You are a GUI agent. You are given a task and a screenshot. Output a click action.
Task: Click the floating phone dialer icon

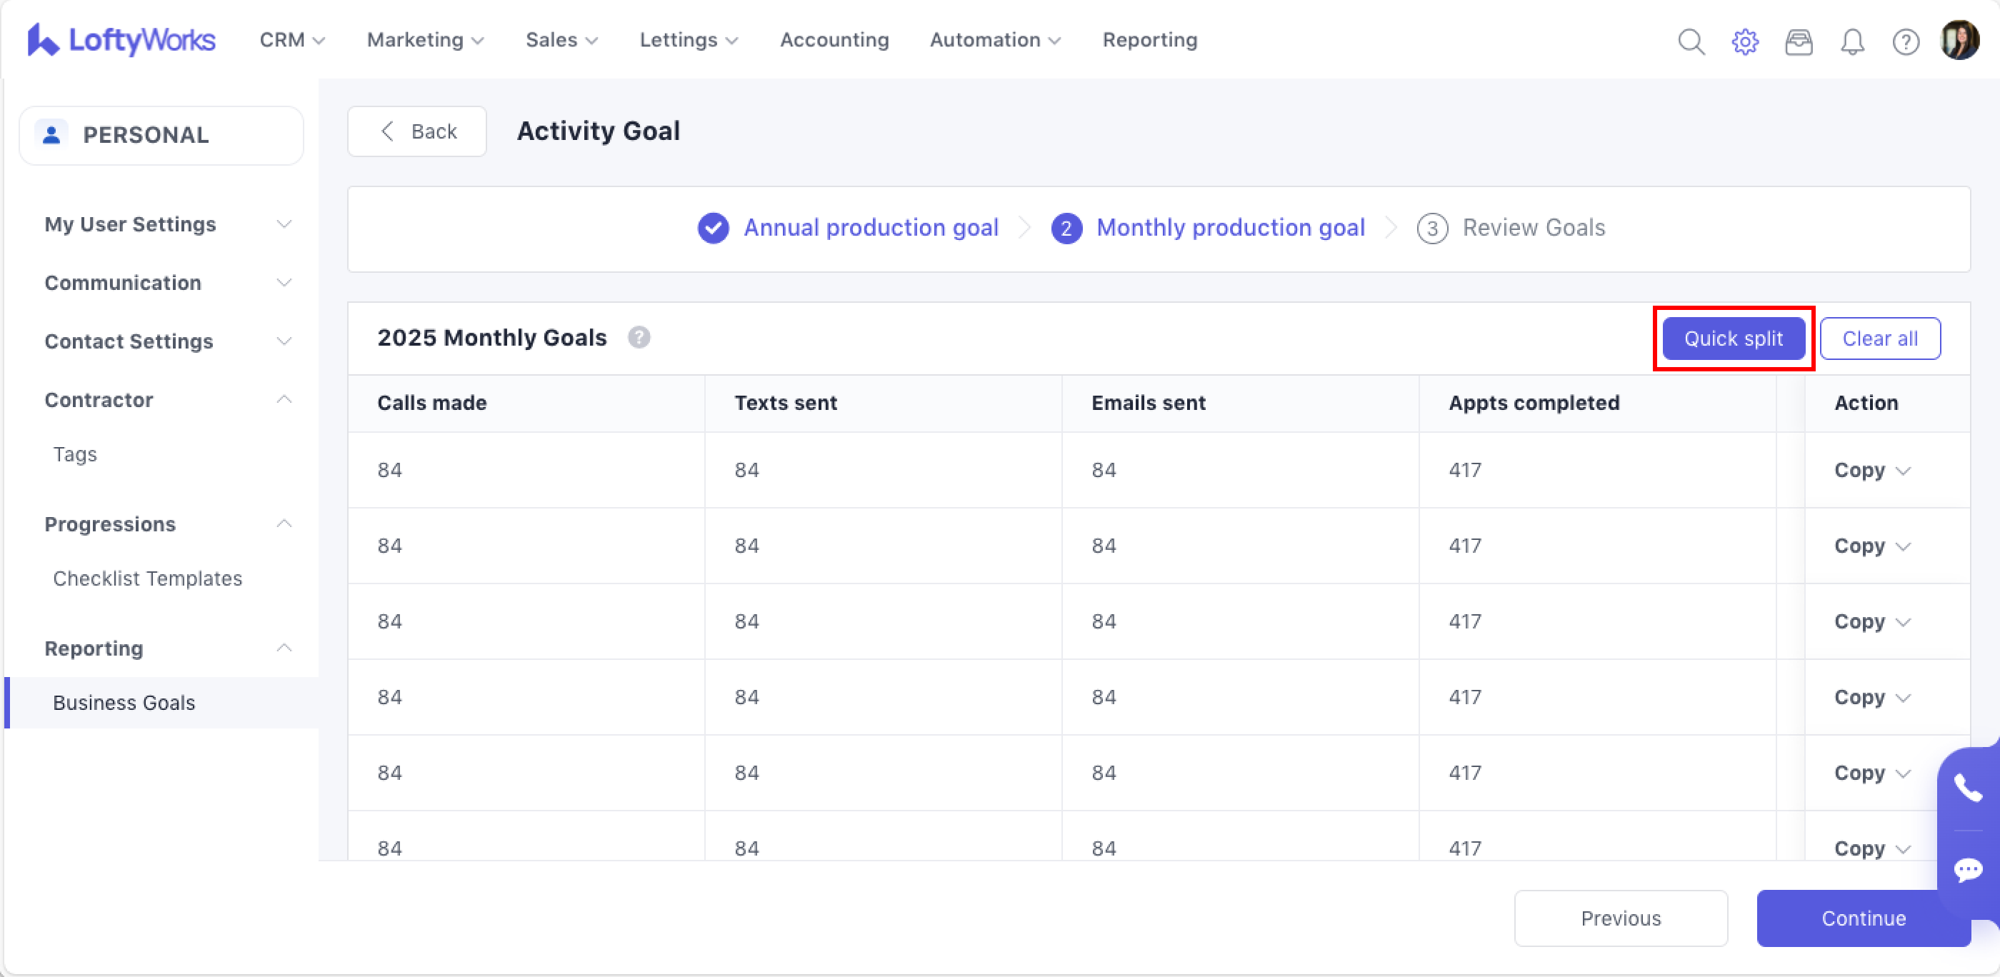(1967, 789)
